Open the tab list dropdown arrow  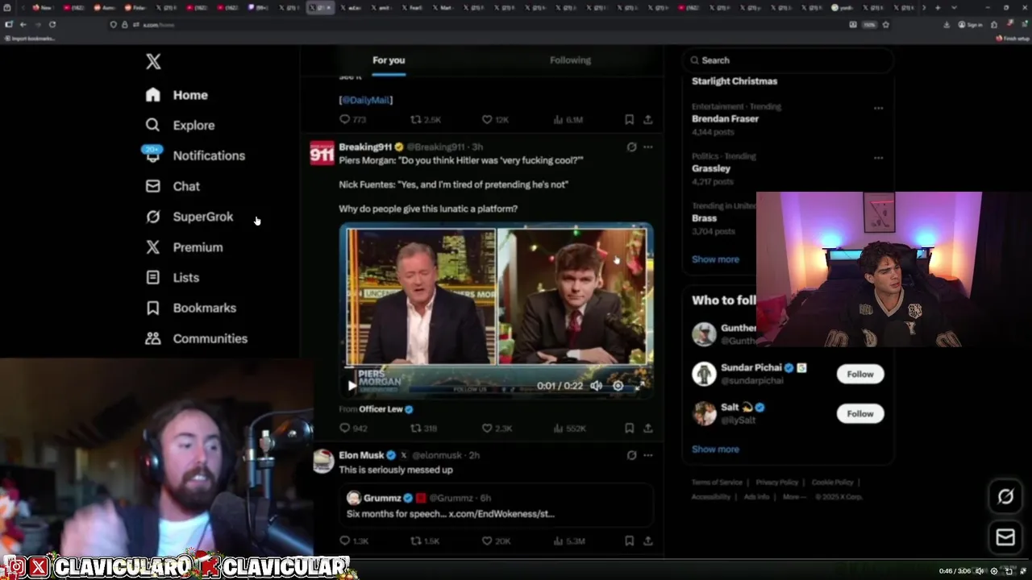pos(955,7)
